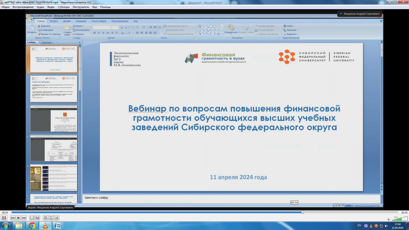Activate the Формат по образцу painter
The image size is (409, 230).
[49, 34]
